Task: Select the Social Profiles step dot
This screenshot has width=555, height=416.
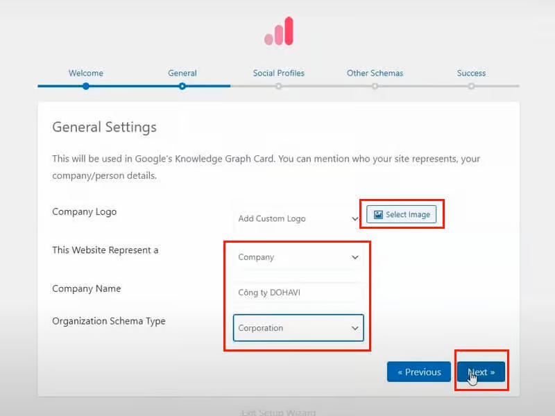Action: (x=278, y=87)
